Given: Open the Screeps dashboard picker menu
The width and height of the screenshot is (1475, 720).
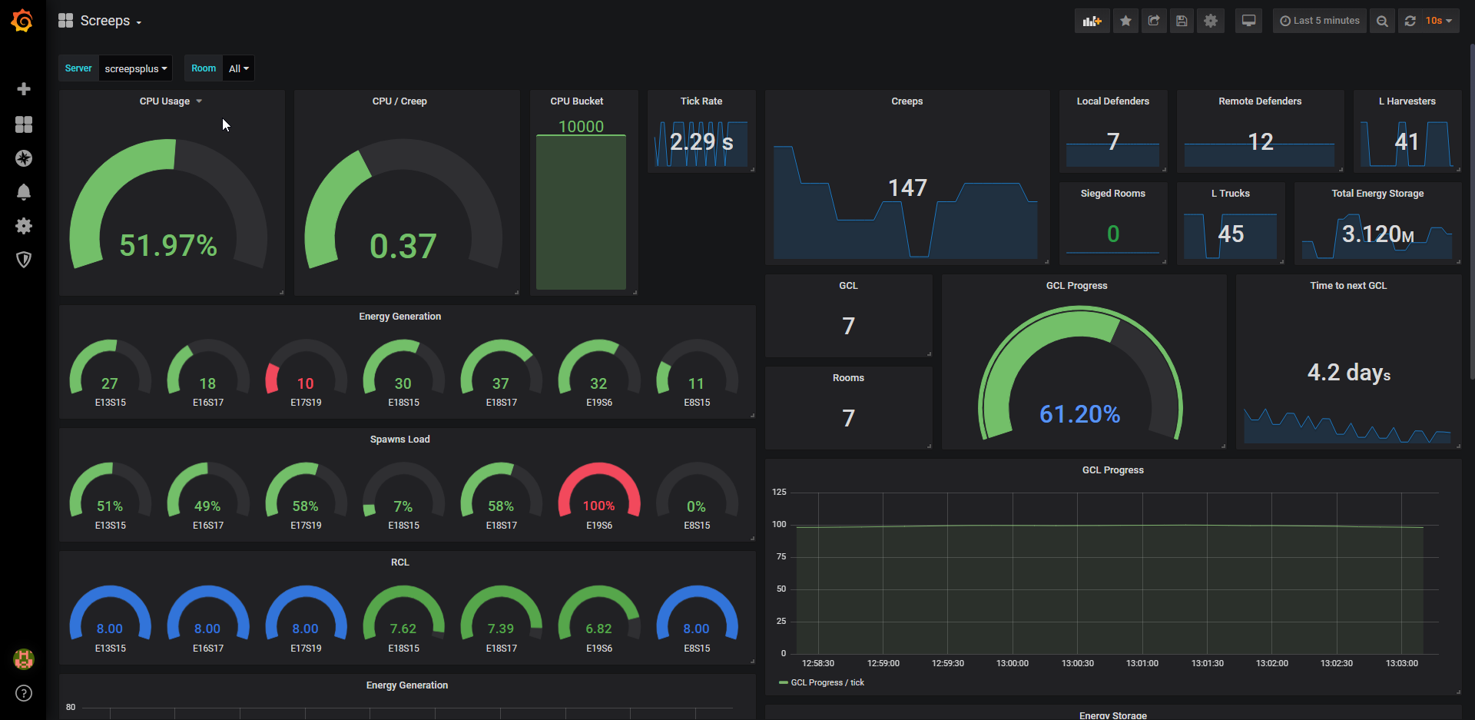Looking at the screenshot, I should tap(107, 21).
